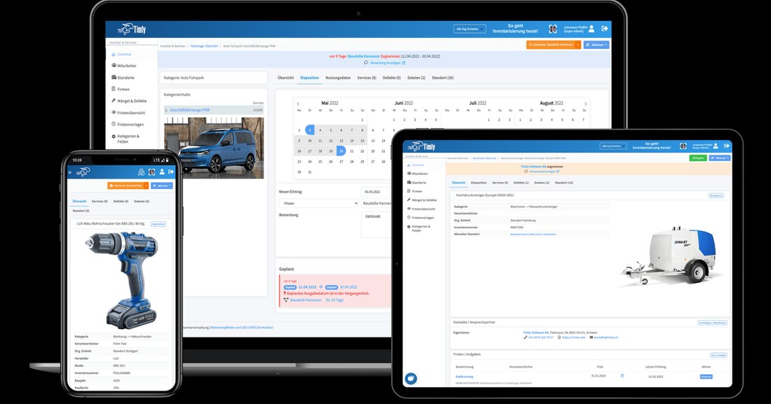Viewport: 771px width, 404px height.
Task: Click Mängel & Defekte wrench icon on laptop
Action: coord(114,101)
